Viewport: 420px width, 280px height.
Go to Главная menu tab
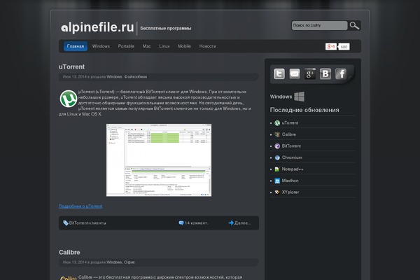click(x=76, y=46)
